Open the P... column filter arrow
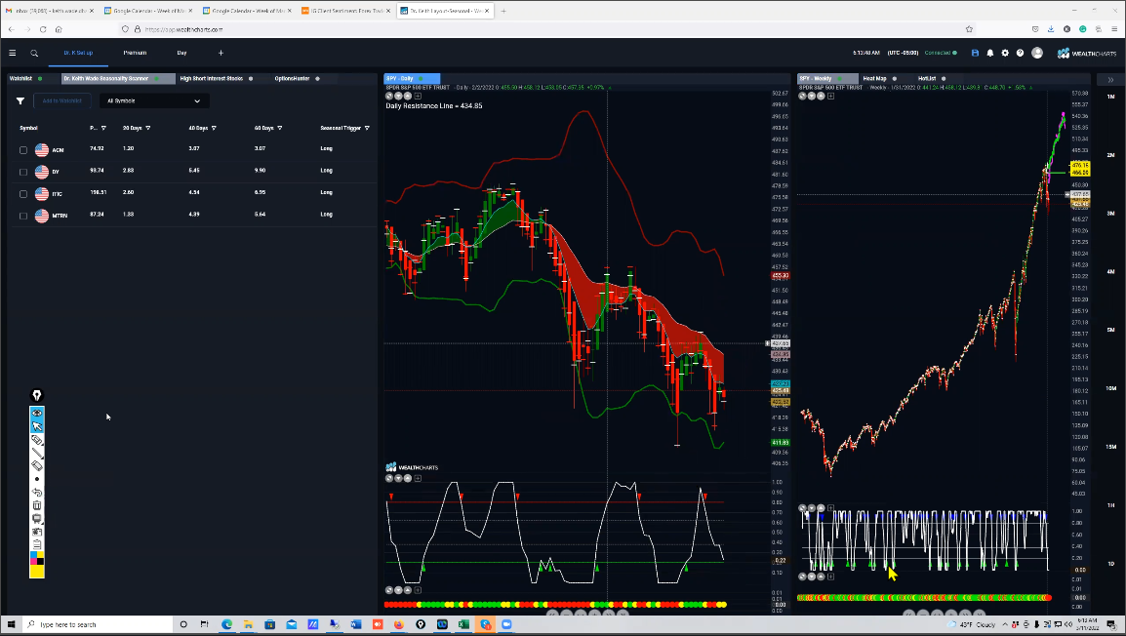 tap(103, 129)
